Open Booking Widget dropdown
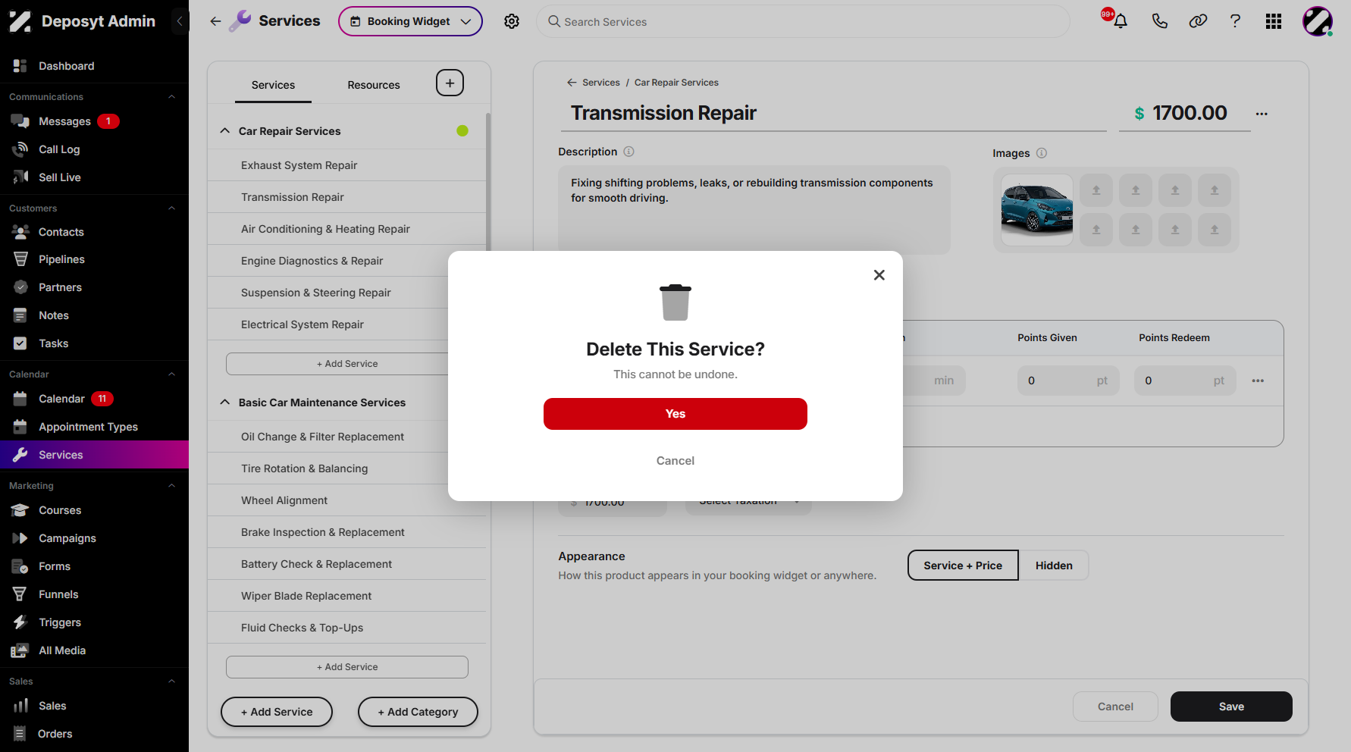The image size is (1351, 752). [x=410, y=21]
